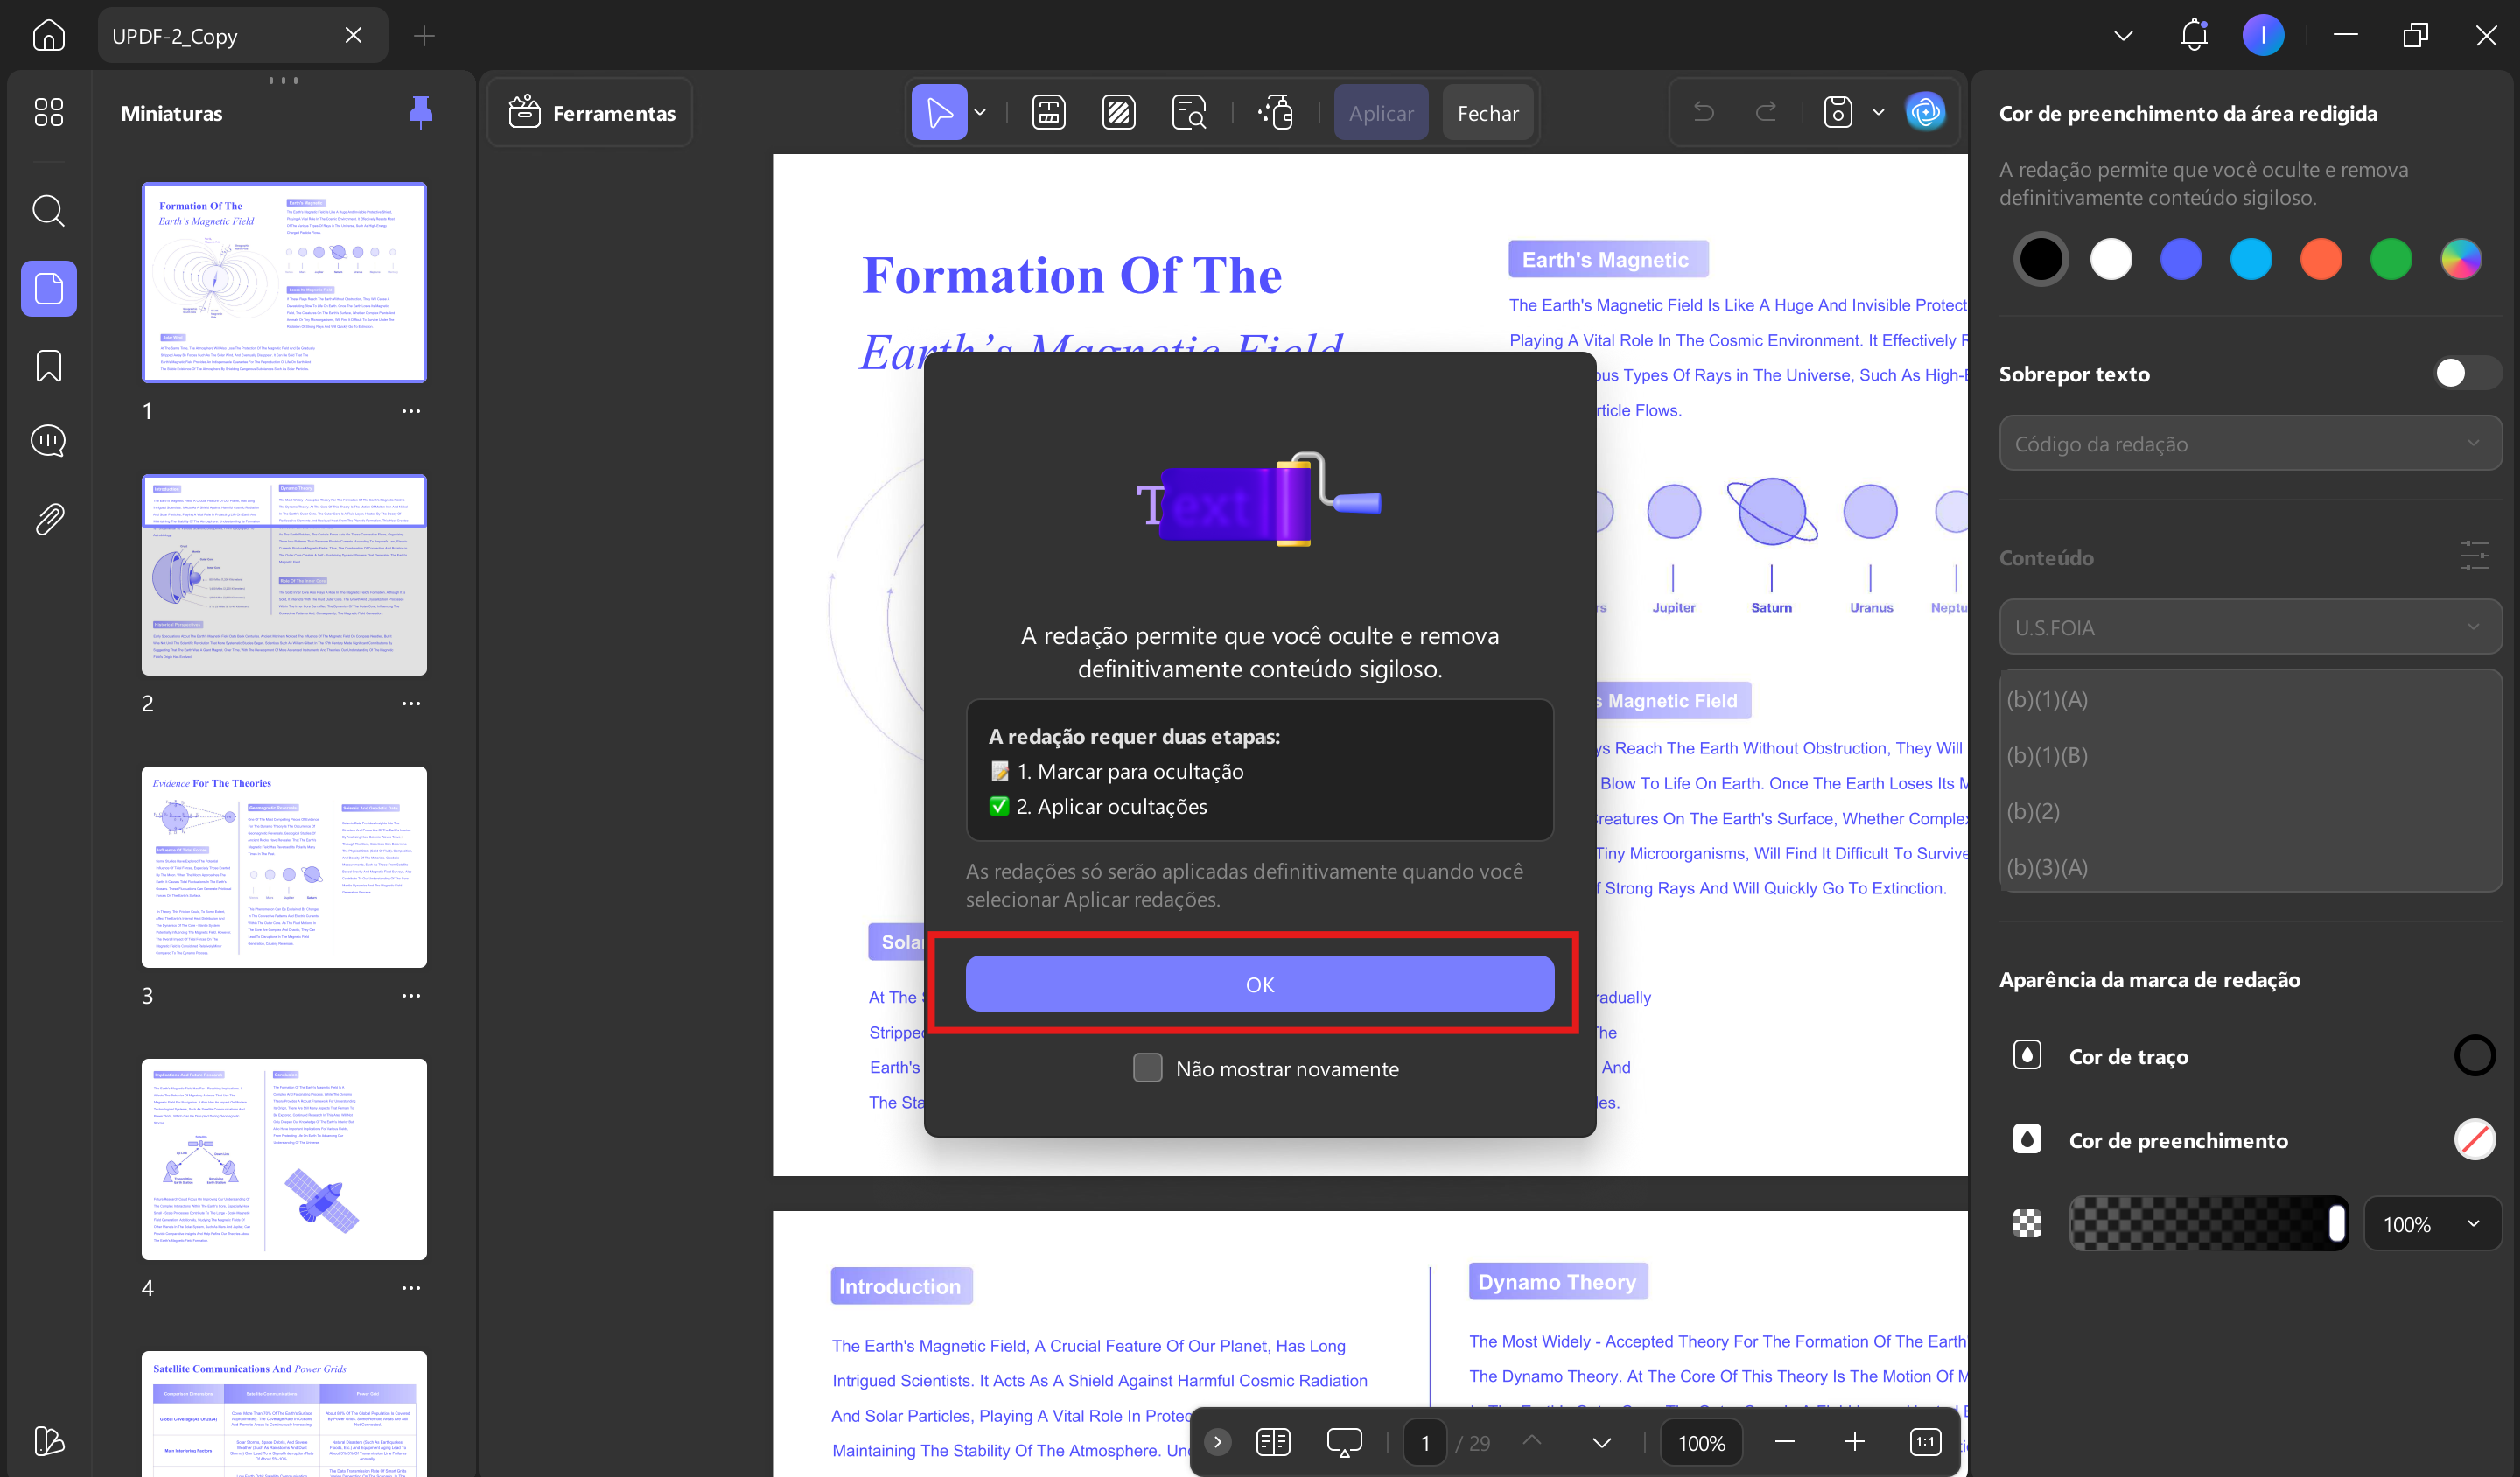Choose the white fill color swatch
Image resolution: width=2520 pixels, height=1477 pixels.
click(2111, 259)
